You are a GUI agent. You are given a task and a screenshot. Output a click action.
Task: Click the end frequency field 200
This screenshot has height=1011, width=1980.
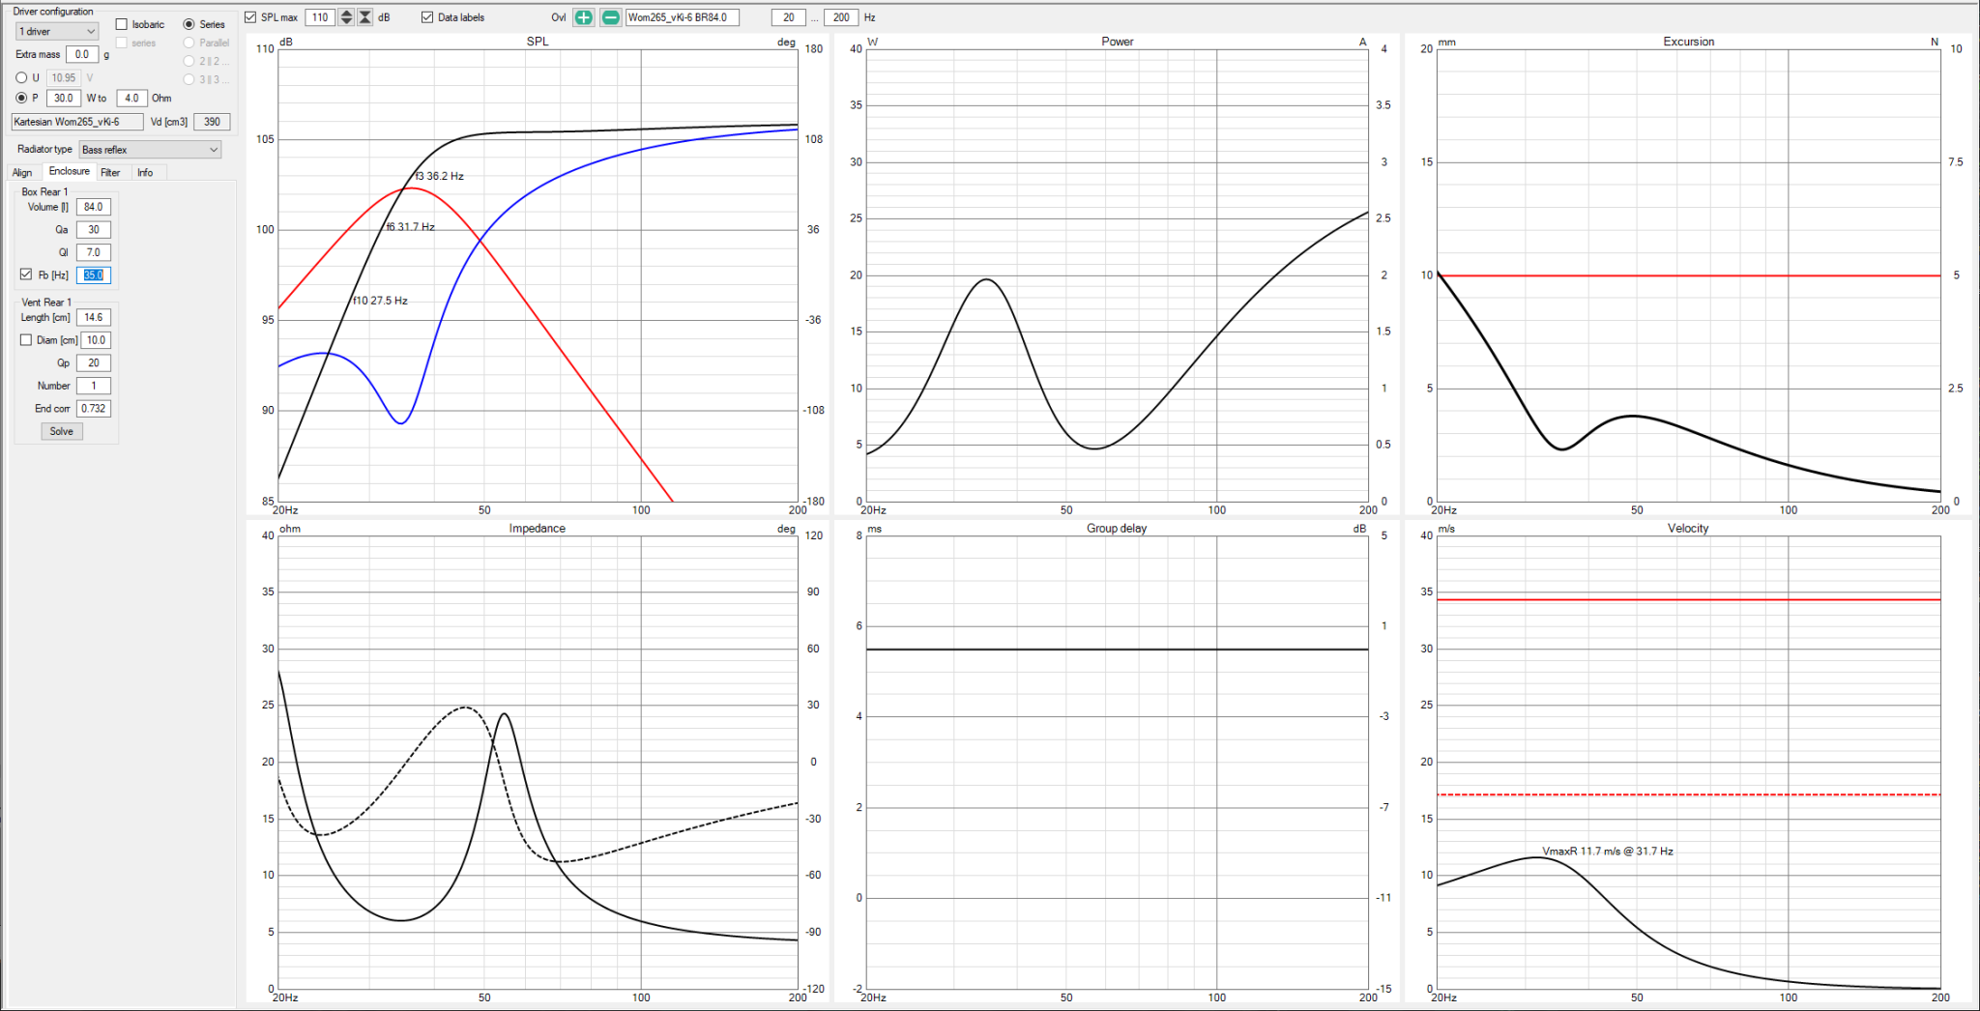pos(842,17)
